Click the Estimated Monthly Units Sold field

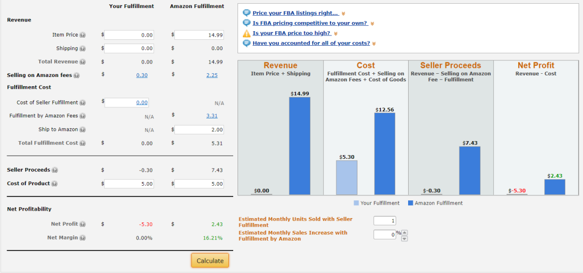pyautogui.click(x=385, y=221)
